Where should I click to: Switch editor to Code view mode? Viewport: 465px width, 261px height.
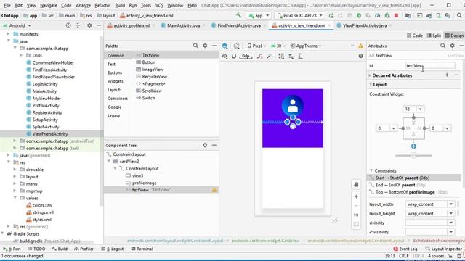coord(415,36)
